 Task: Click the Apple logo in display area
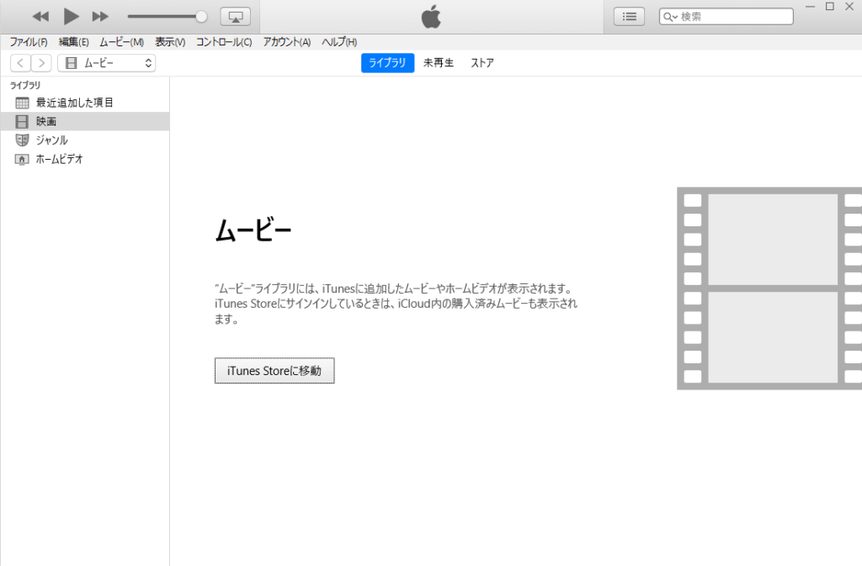click(x=431, y=17)
